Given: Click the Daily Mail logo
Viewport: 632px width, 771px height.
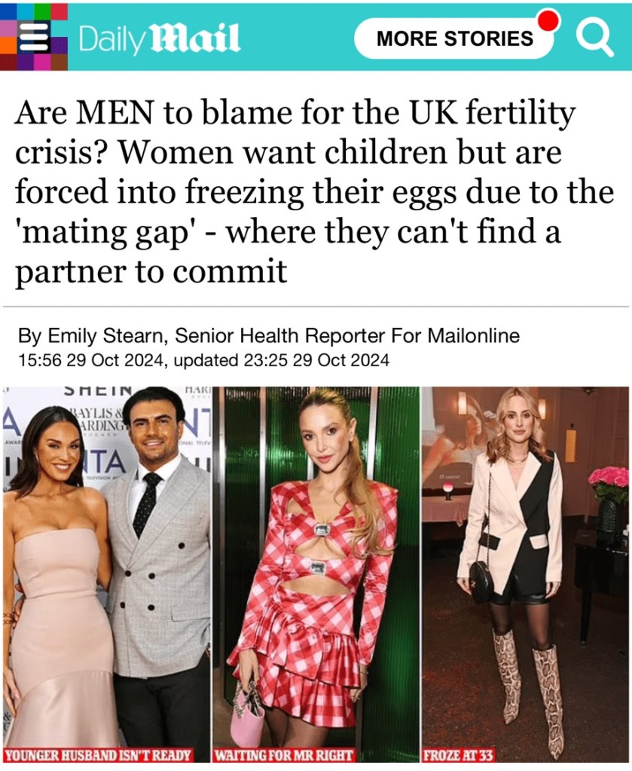Looking at the screenshot, I should pyautogui.click(x=159, y=38).
